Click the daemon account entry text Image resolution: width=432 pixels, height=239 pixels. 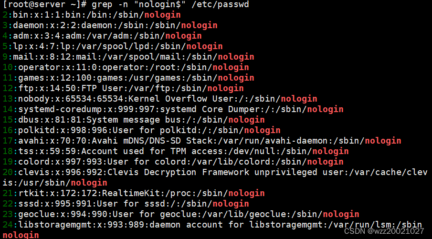point(115,25)
